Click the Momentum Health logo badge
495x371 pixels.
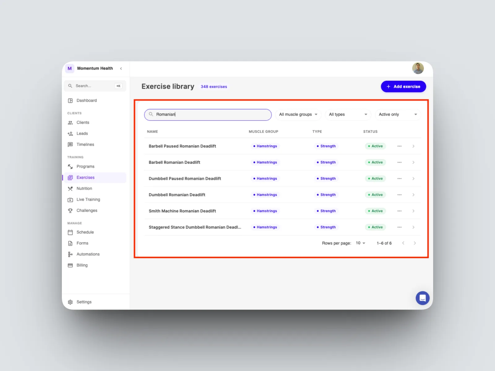pos(70,69)
